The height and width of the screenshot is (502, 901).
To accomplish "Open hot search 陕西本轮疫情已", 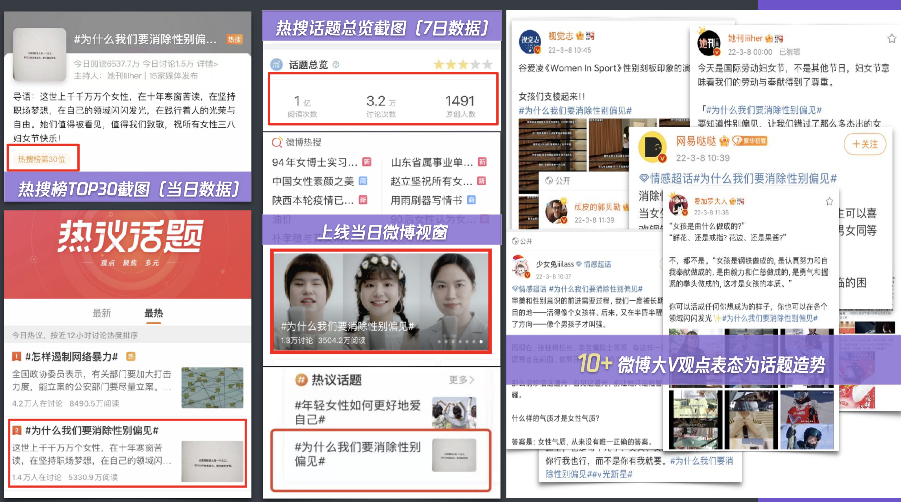I will click(x=313, y=200).
